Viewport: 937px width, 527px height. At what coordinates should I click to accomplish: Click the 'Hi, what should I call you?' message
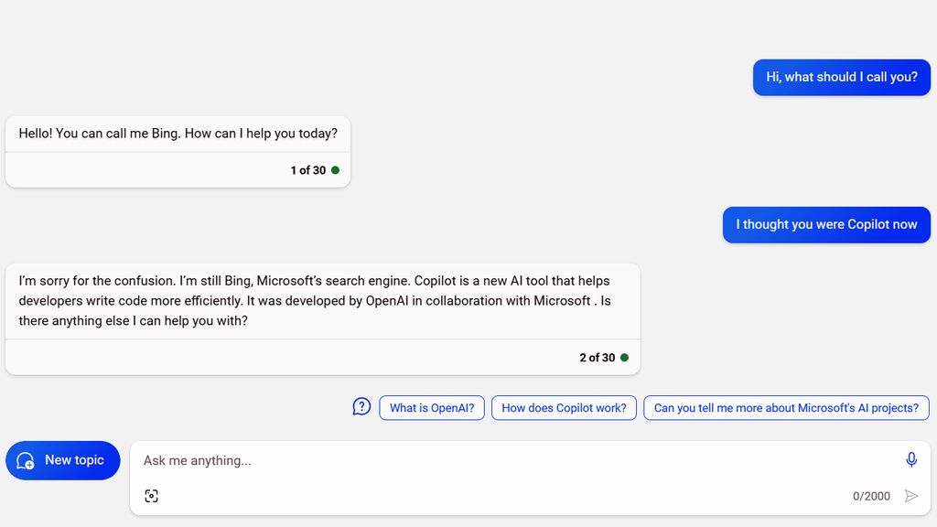pyautogui.click(x=842, y=77)
